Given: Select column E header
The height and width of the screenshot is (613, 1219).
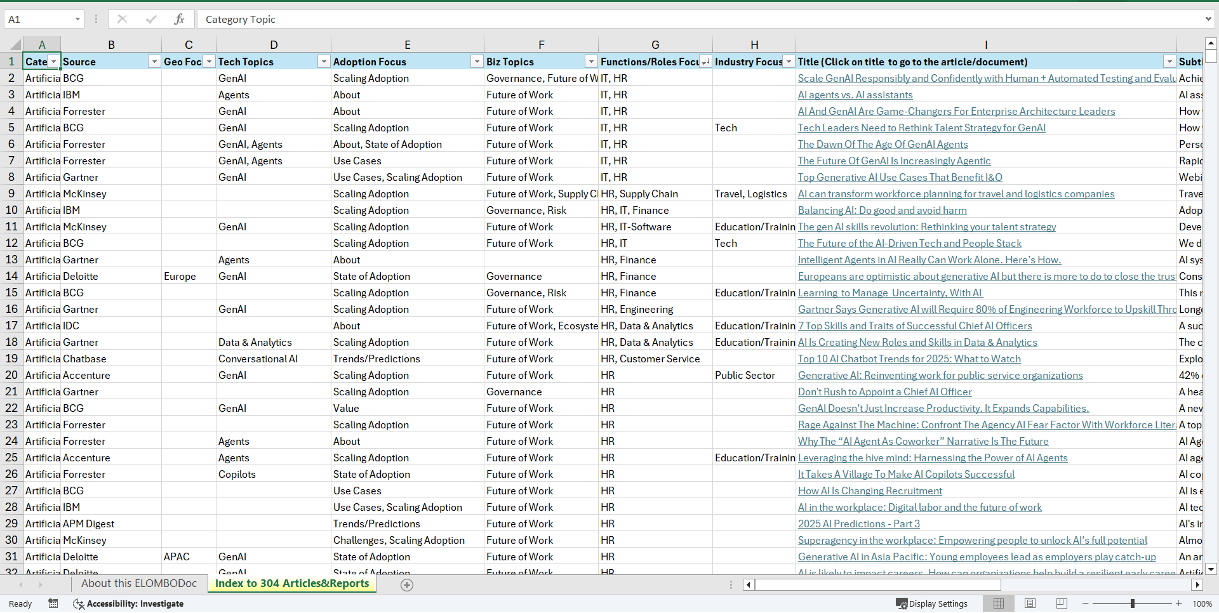Looking at the screenshot, I should click(x=407, y=44).
